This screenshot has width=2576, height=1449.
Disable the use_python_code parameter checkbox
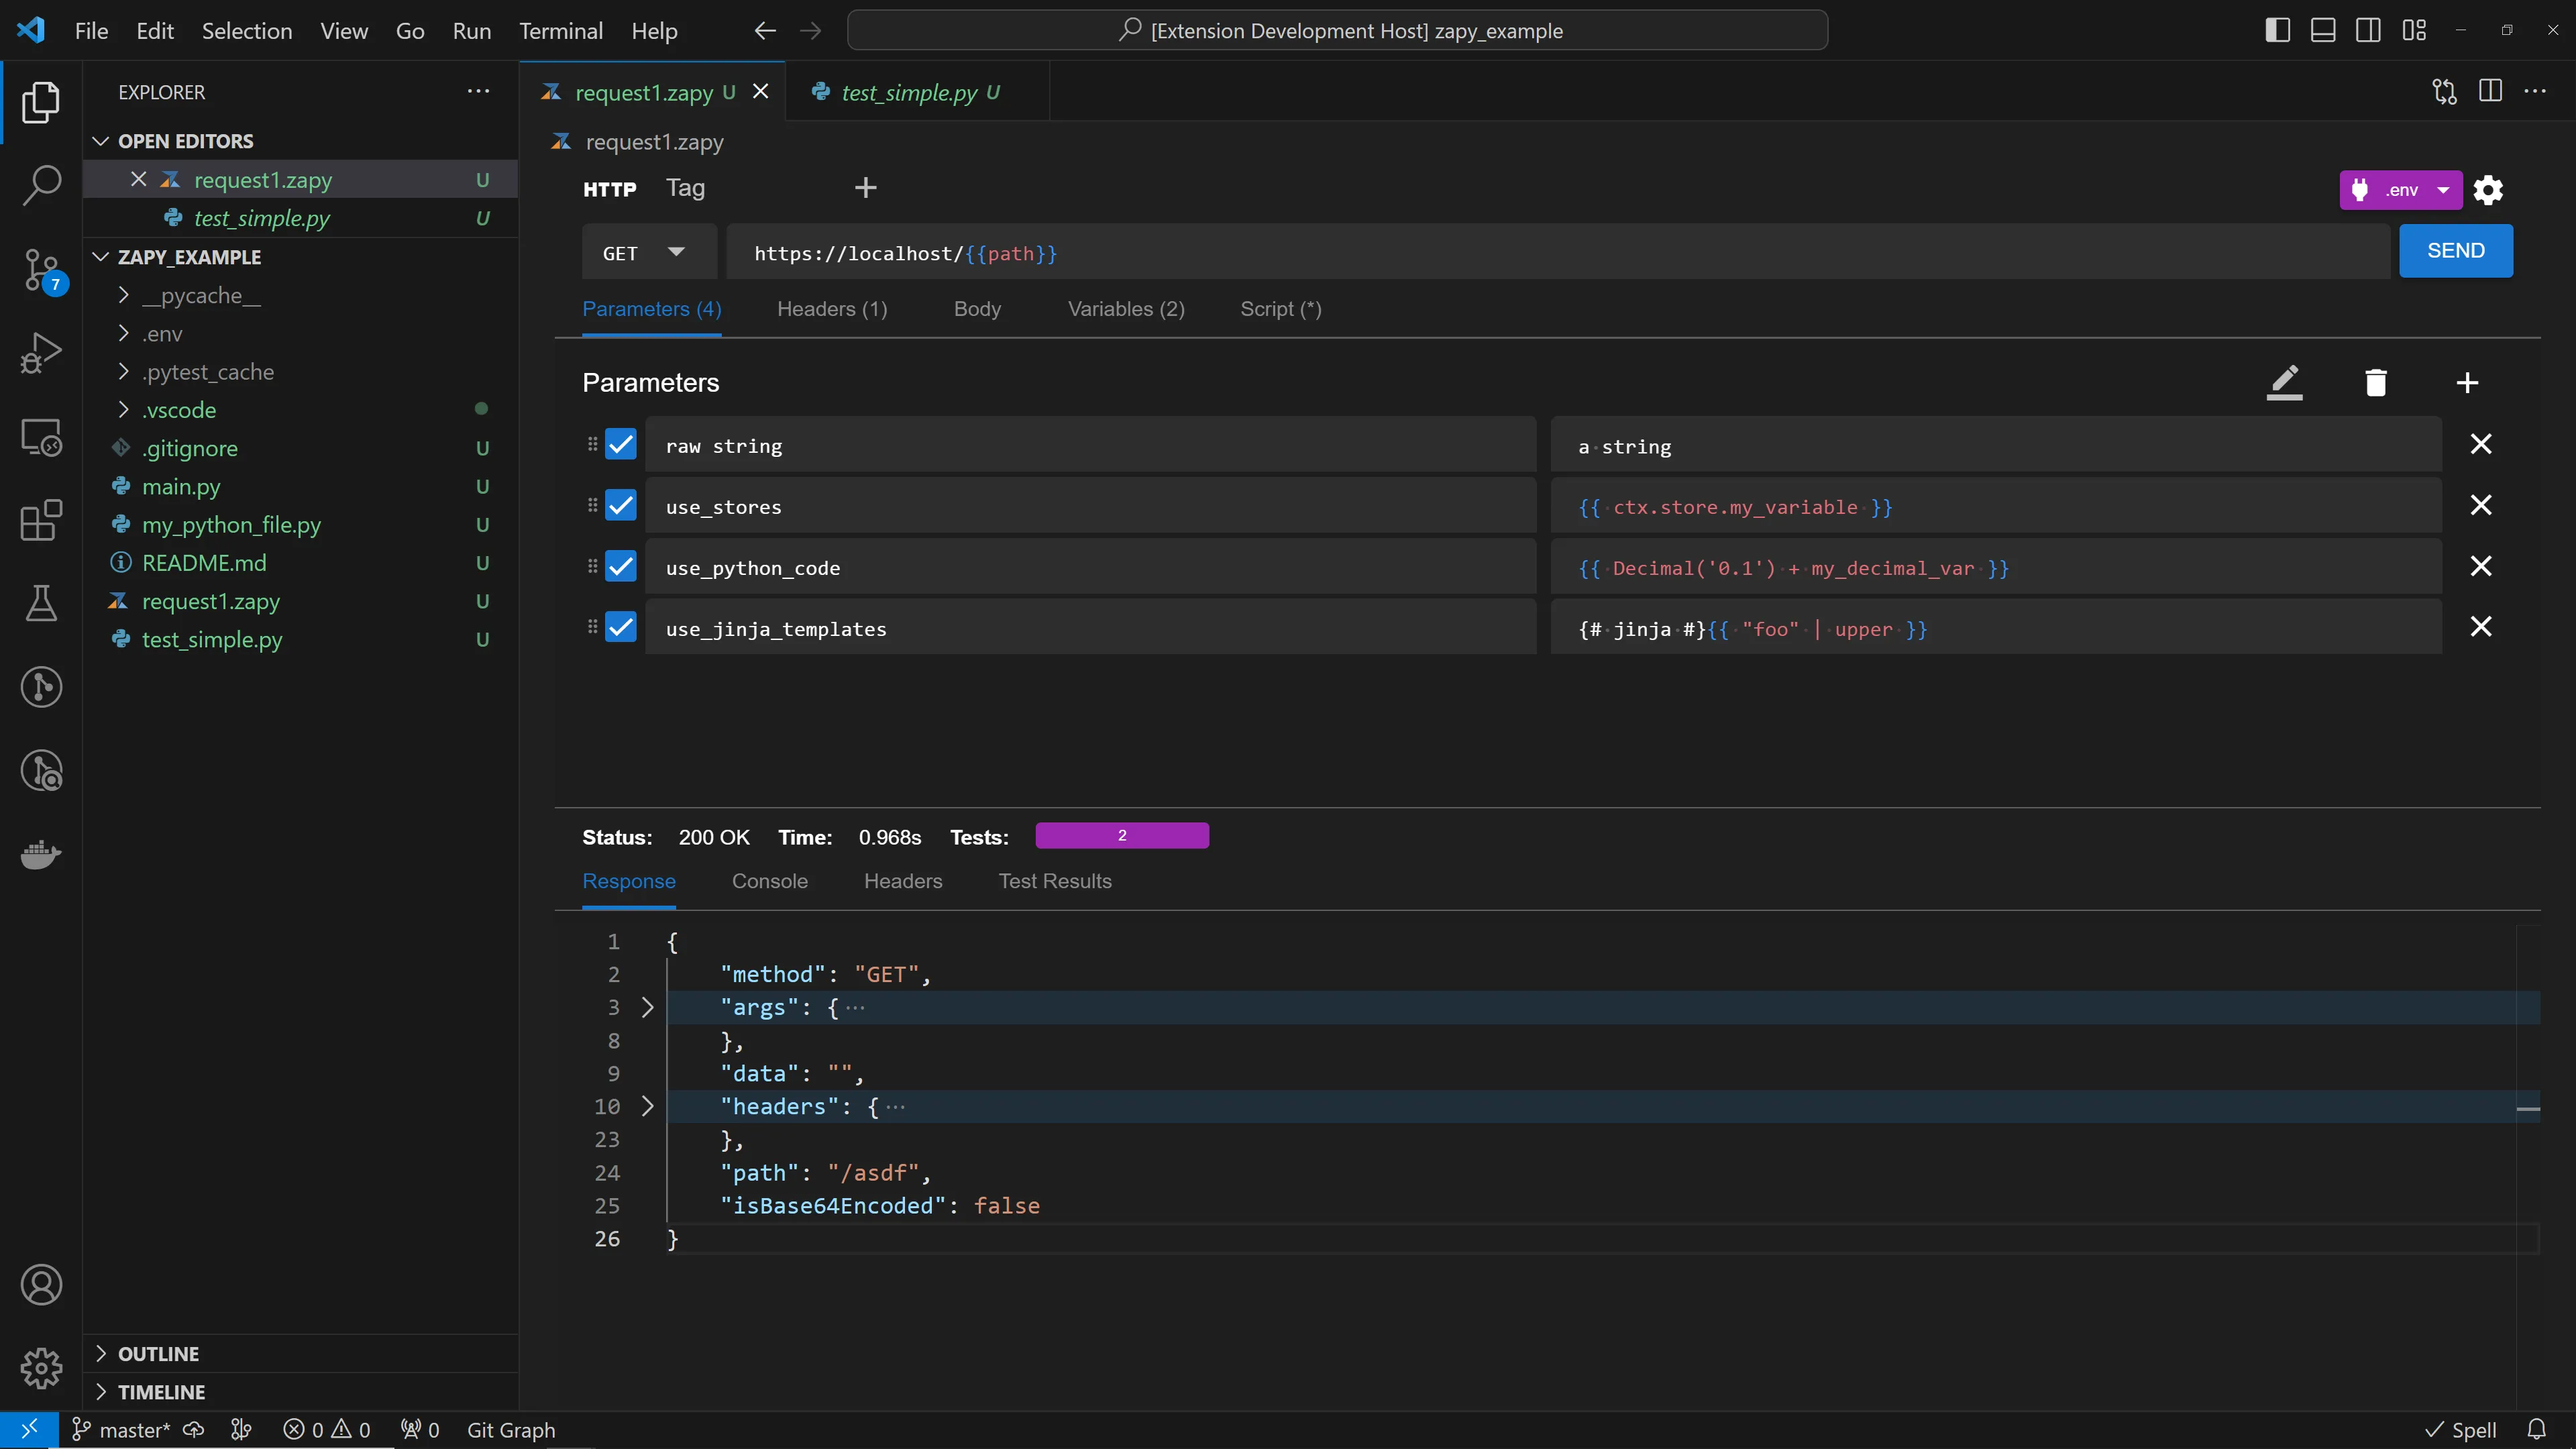point(621,566)
